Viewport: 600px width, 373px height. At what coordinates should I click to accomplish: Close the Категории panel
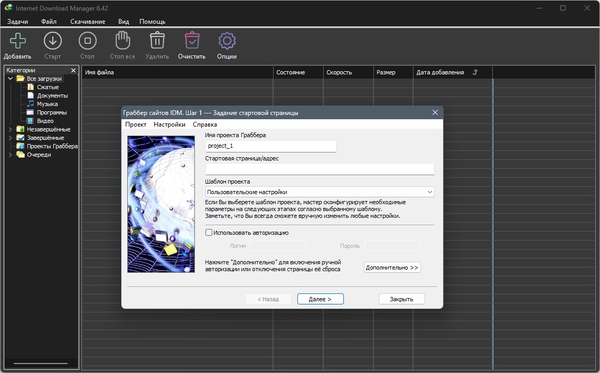73,70
